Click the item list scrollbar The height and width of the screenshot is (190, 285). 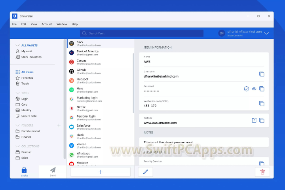133,83
